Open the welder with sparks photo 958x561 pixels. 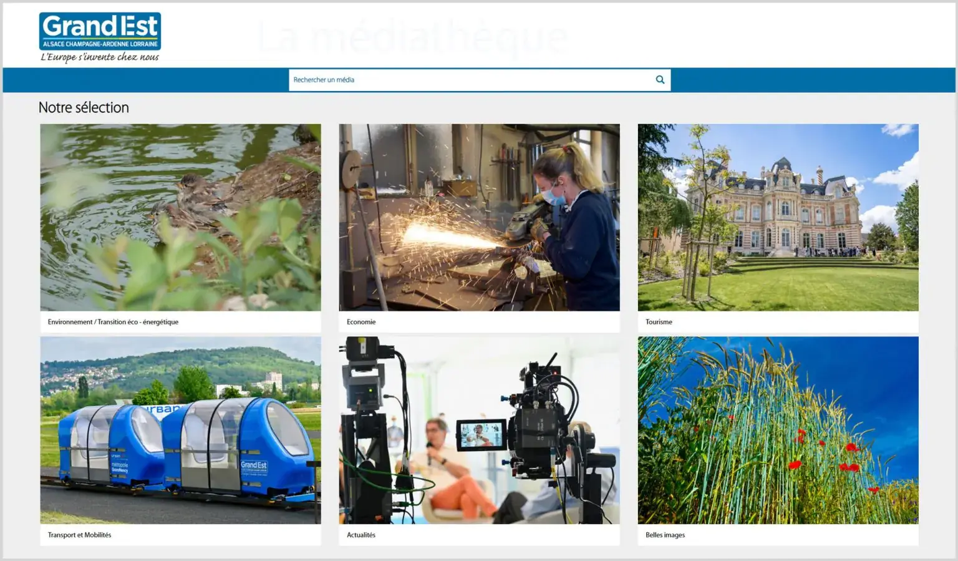coord(479,217)
